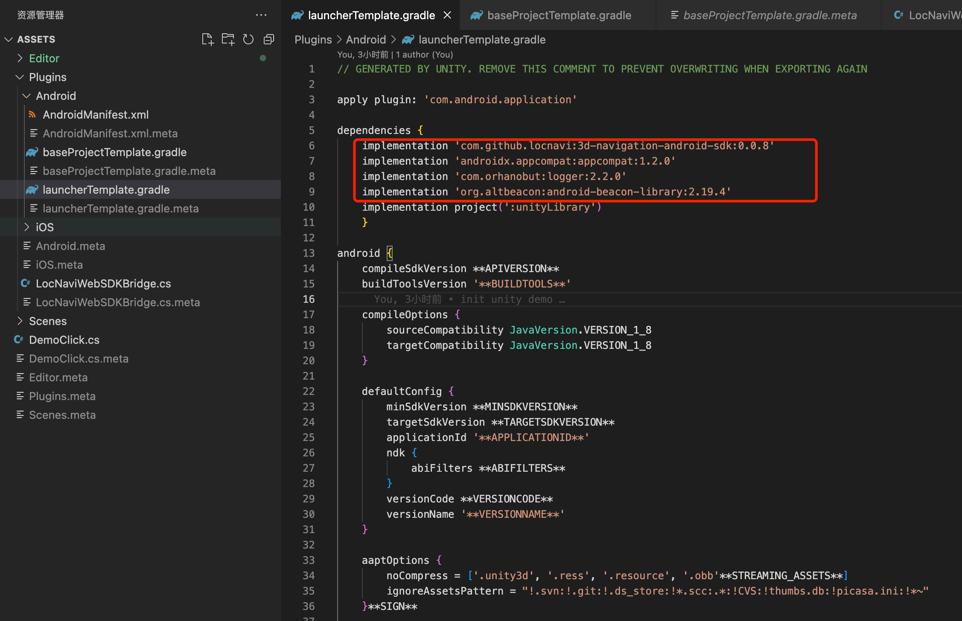Screen dimensions: 962x621
Task: Click the com.orhanobut:logger dependency line
Action: 494,176
